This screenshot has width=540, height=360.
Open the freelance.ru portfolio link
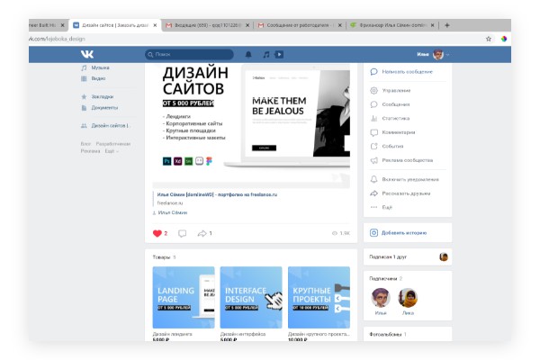pyautogui.click(x=217, y=194)
